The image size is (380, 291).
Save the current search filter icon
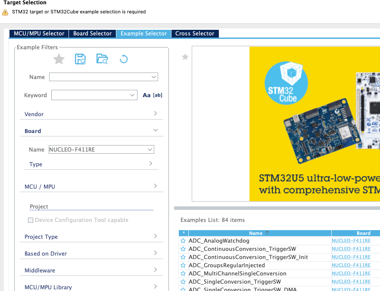click(x=80, y=59)
